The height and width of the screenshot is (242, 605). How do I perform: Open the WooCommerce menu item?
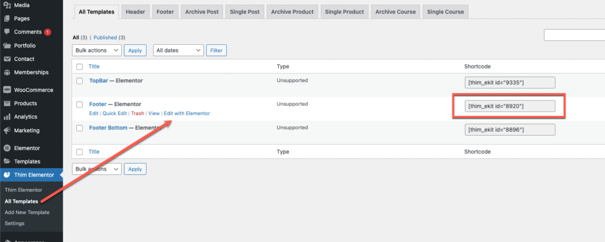pyautogui.click(x=31, y=90)
